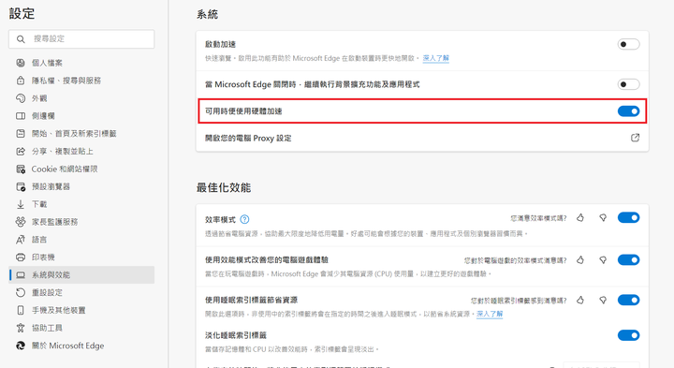Click the 側邊欄 sidebar icon
This screenshot has width=674, height=368.
click(x=21, y=116)
